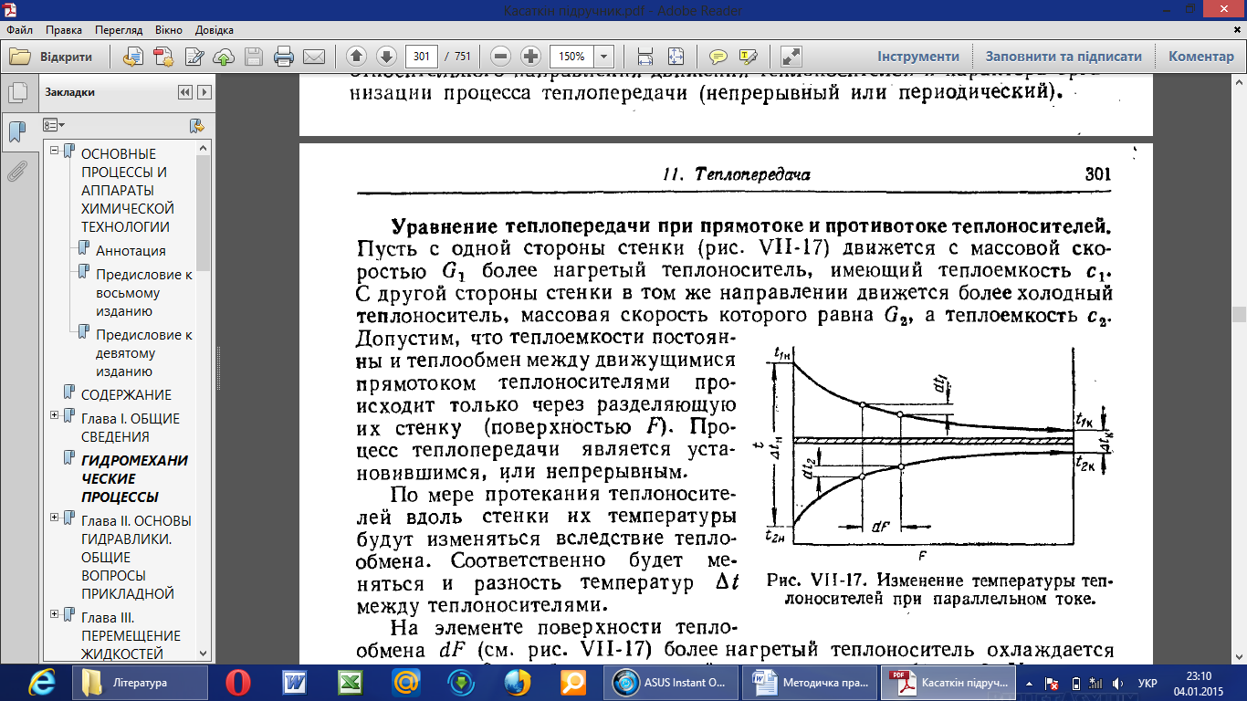Click the Mail.ru agent taskbar icon
The height and width of the screenshot is (701, 1247).
pos(405,682)
